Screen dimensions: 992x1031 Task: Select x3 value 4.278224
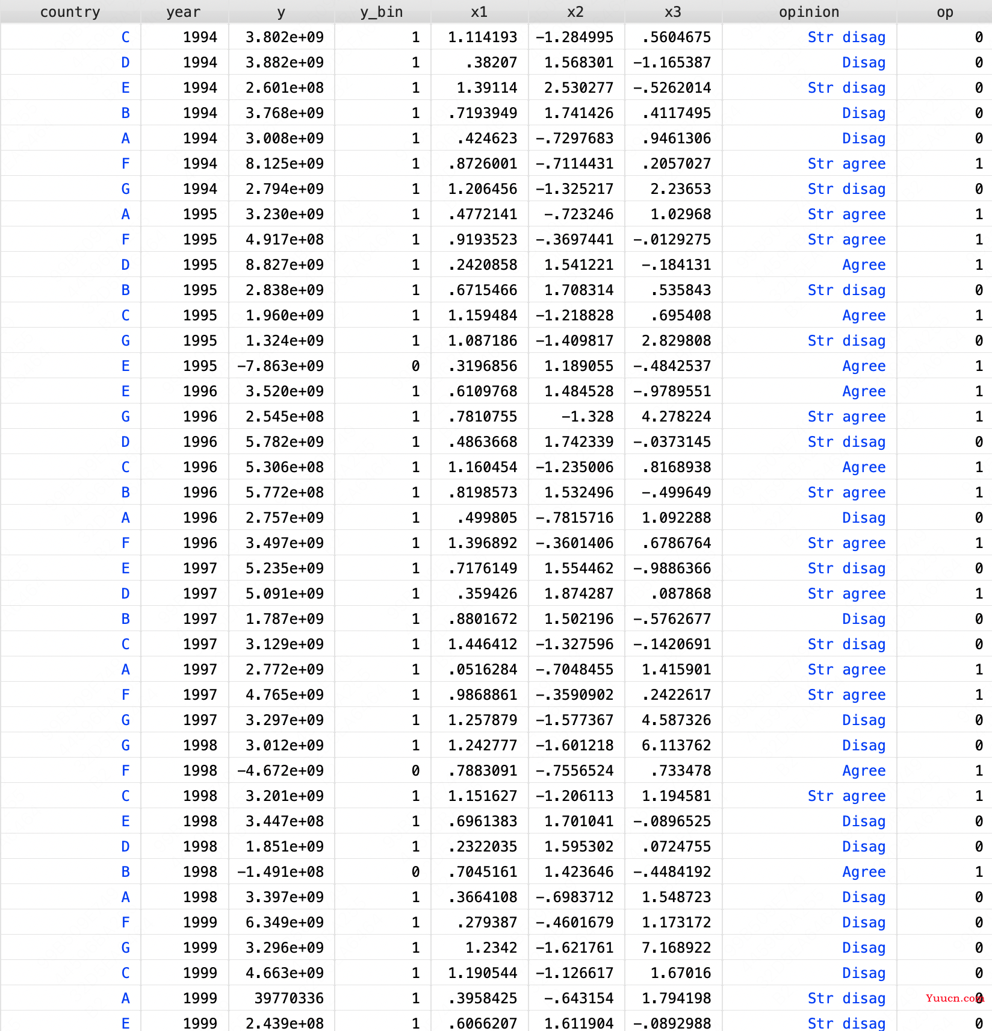click(x=677, y=417)
